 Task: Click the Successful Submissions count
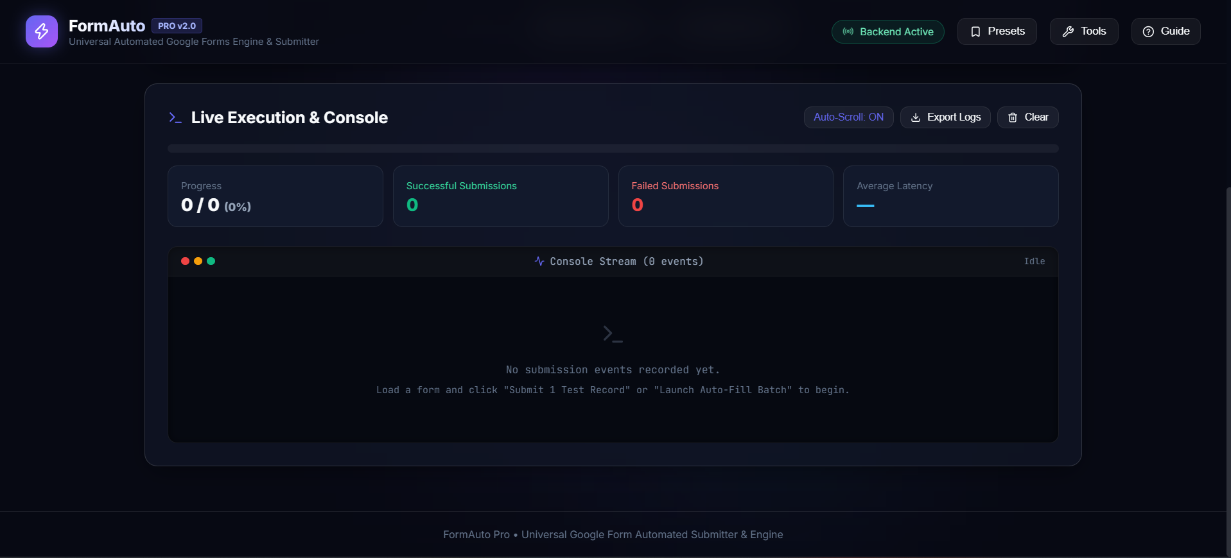pos(412,205)
